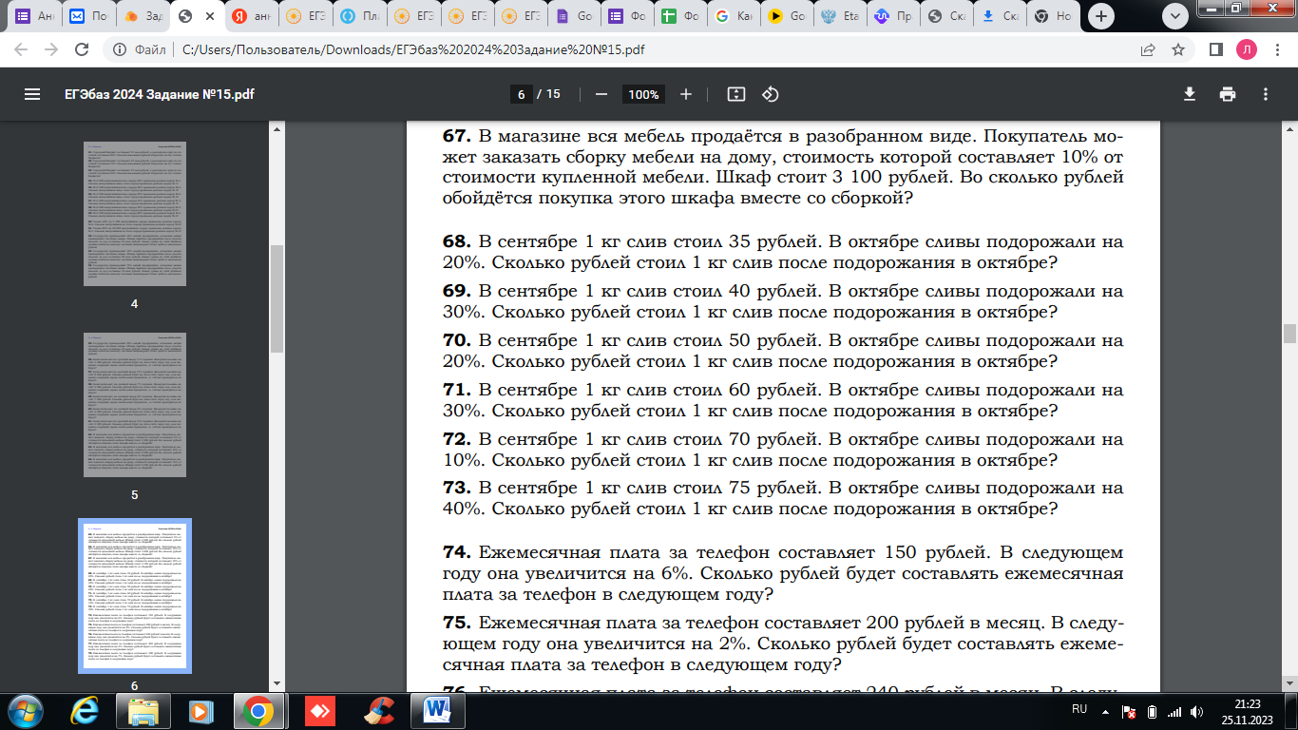Image resolution: width=1298 pixels, height=730 pixels.
Task: Switch to the Ан forms tab
Action: (x=34, y=16)
